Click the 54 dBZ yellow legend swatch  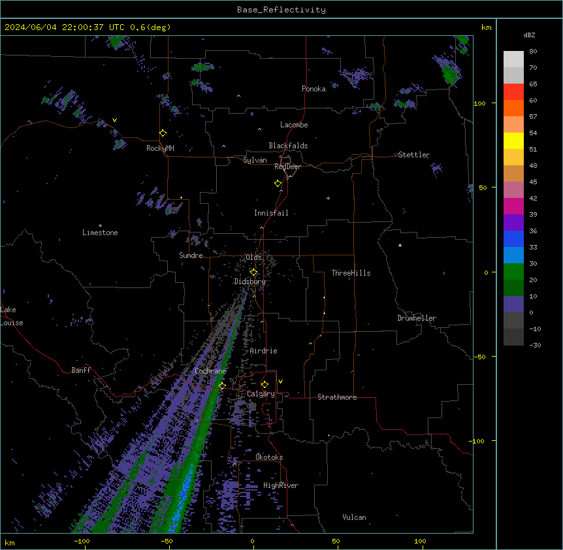point(513,140)
